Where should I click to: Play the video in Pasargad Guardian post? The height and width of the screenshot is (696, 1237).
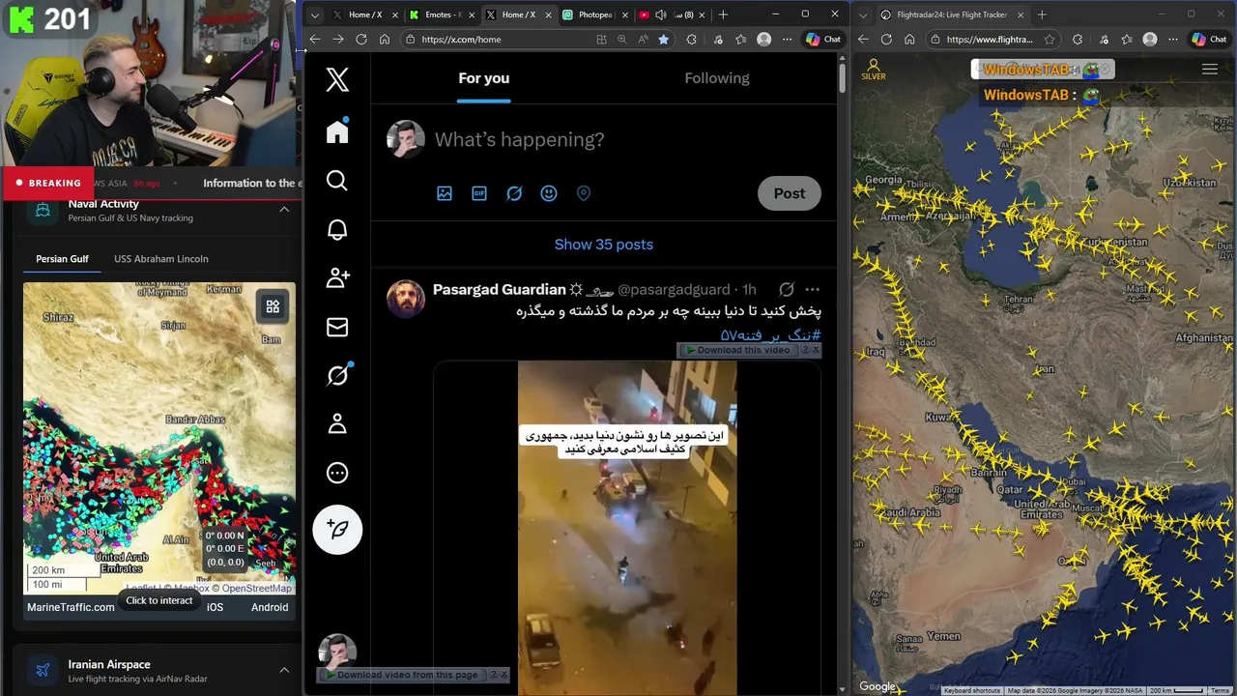[627, 528]
